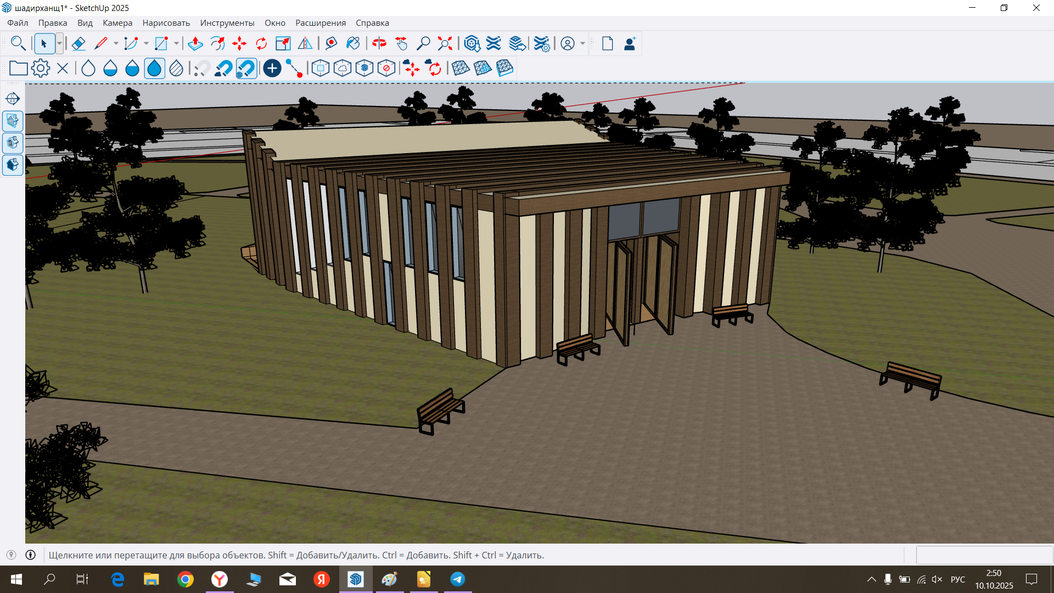Click the geolocation button in status bar
The width and height of the screenshot is (1054, 593).
[x=10, y=555]
